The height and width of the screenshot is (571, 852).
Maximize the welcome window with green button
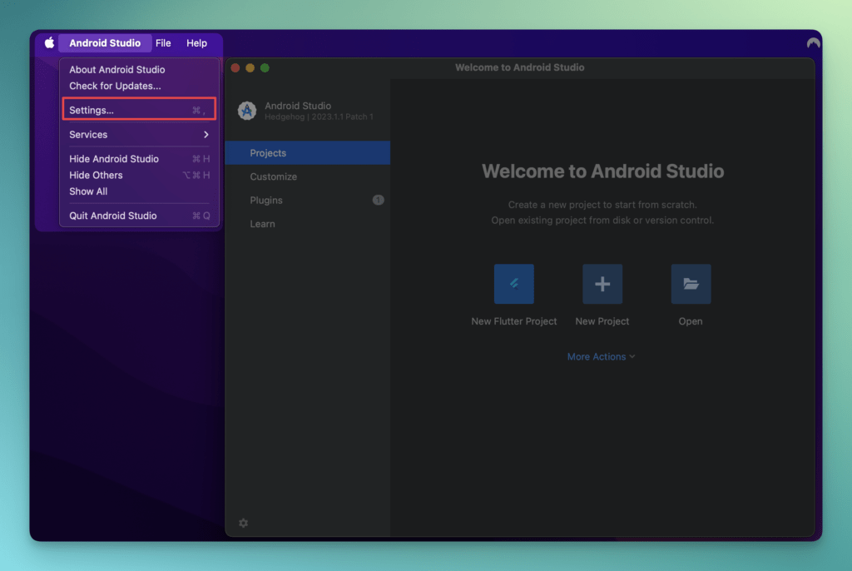tap(265, 68)
